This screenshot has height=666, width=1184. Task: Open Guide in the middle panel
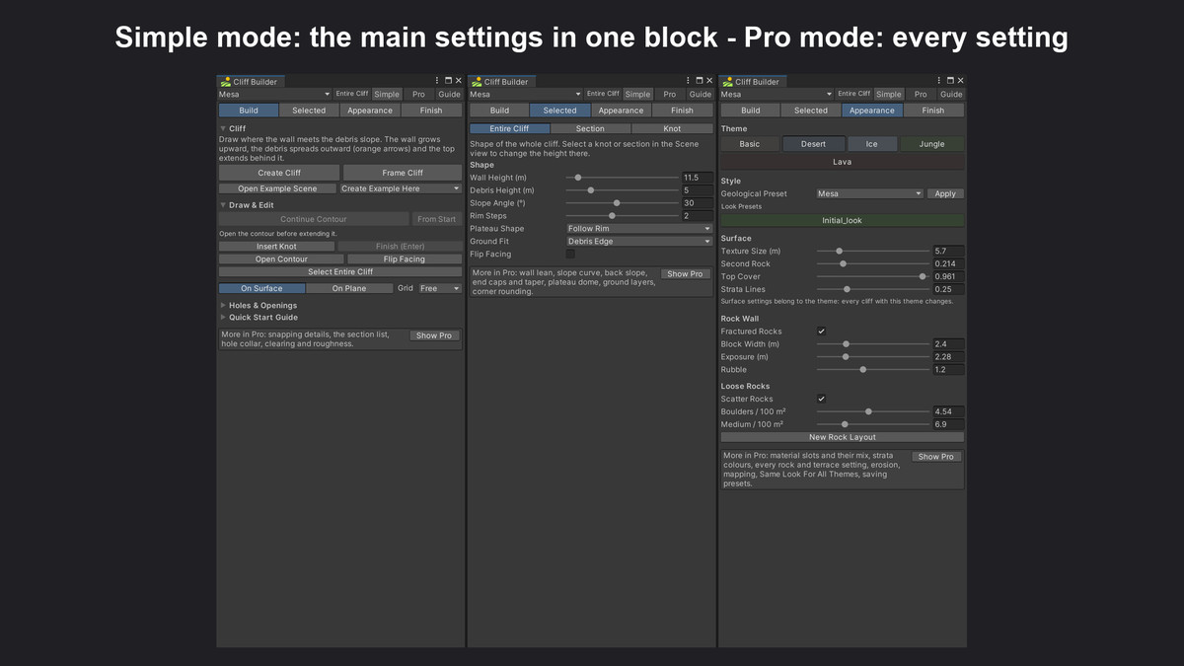(x=700, y=95)
